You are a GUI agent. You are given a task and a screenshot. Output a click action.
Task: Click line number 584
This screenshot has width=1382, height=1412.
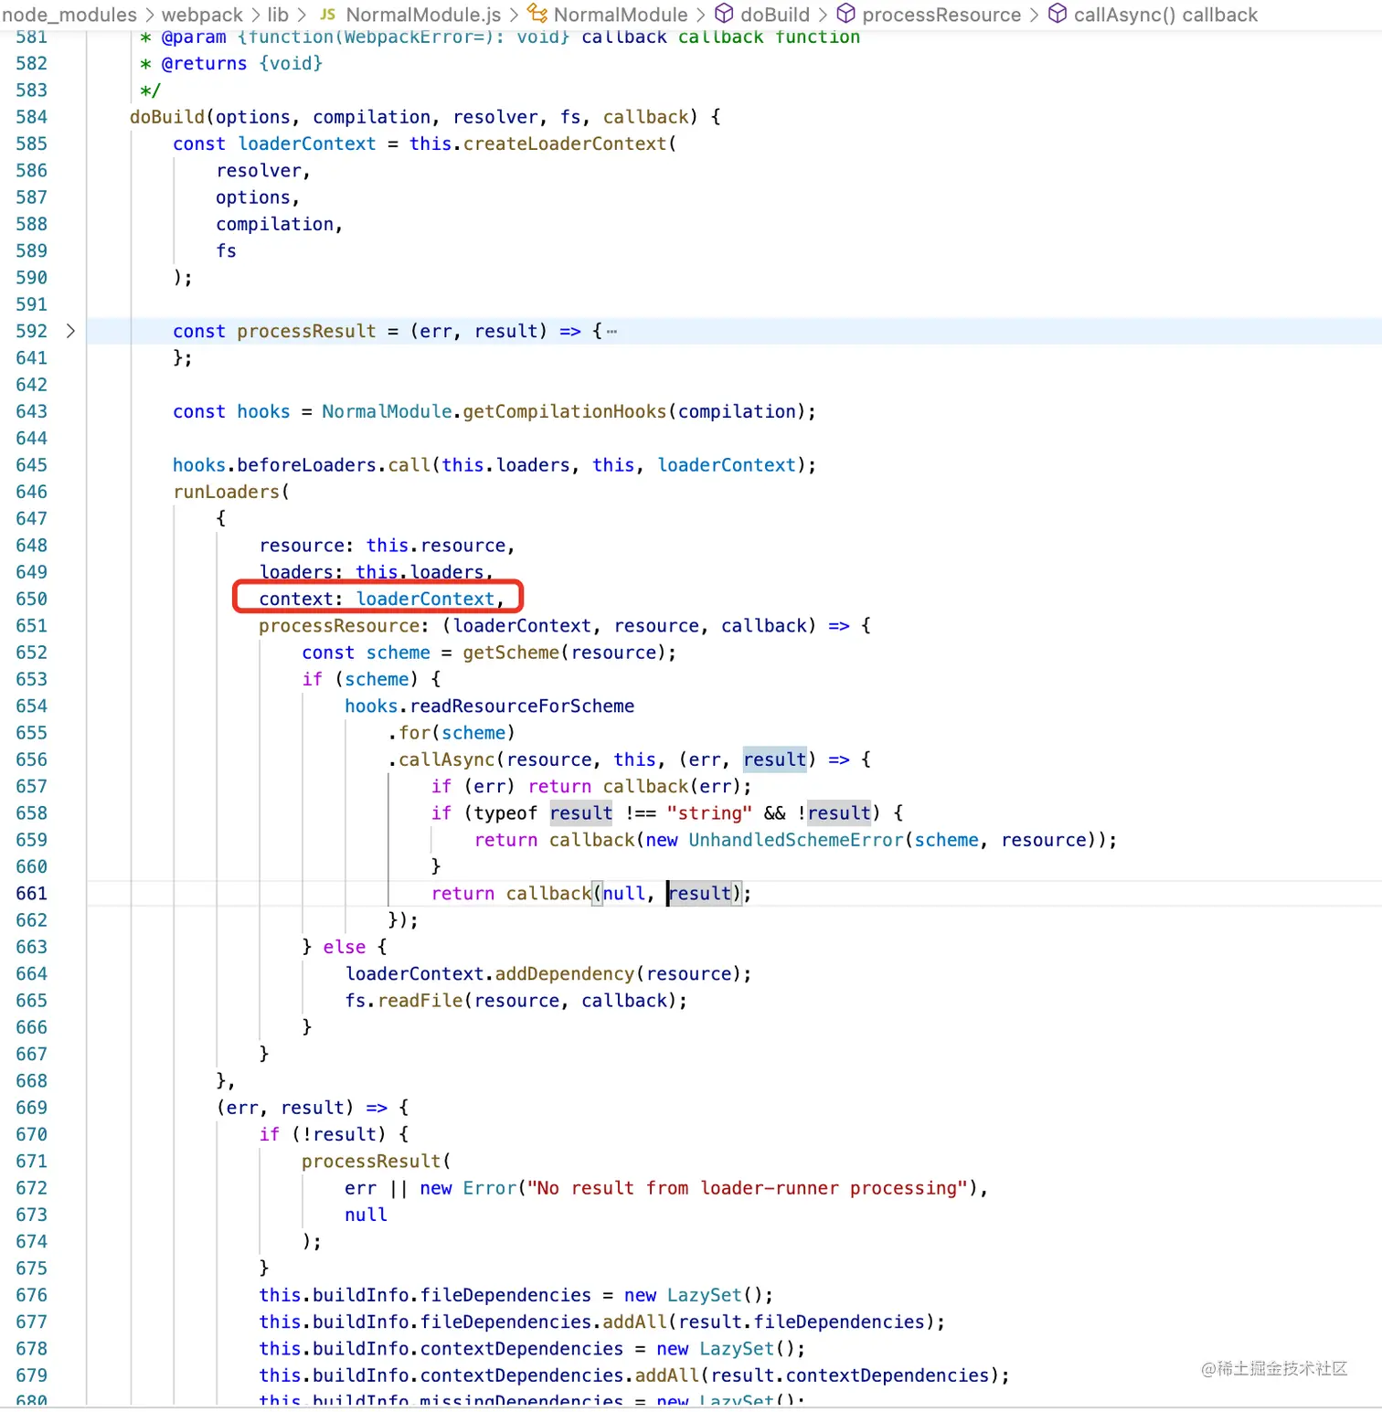[31, 117]
